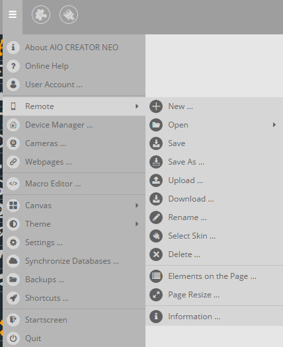Click the power icon for Quit
This screenshot has width=283, height=347.
[13, 338]
